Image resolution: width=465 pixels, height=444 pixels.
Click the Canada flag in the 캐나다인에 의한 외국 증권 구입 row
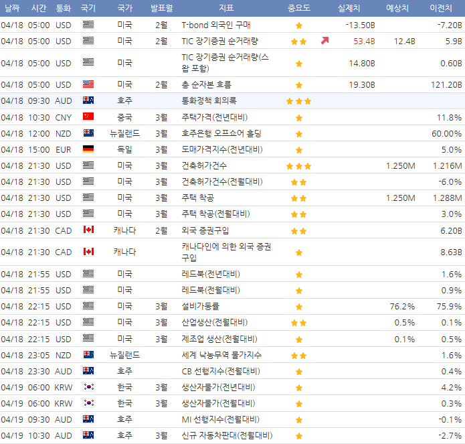(x=88, y=252)
